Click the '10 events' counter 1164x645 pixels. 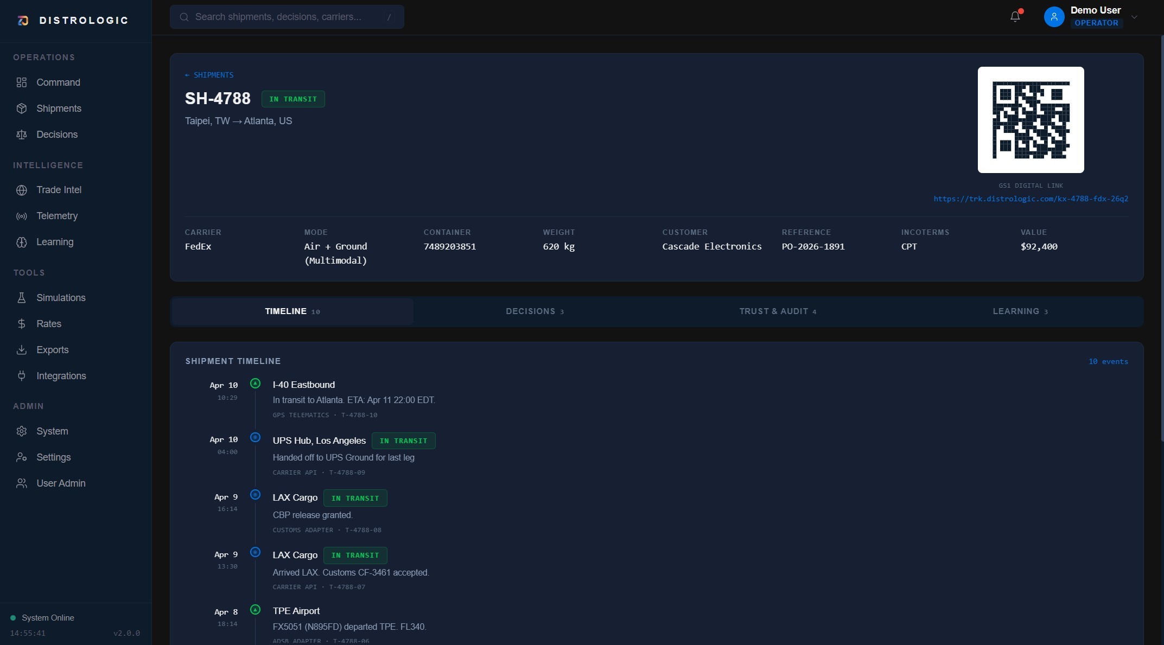coord(1108,361)
